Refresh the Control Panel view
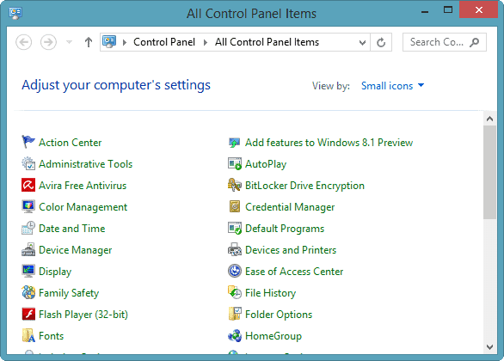This screenshot has width=504, height=361. click(x=381, y=42)
